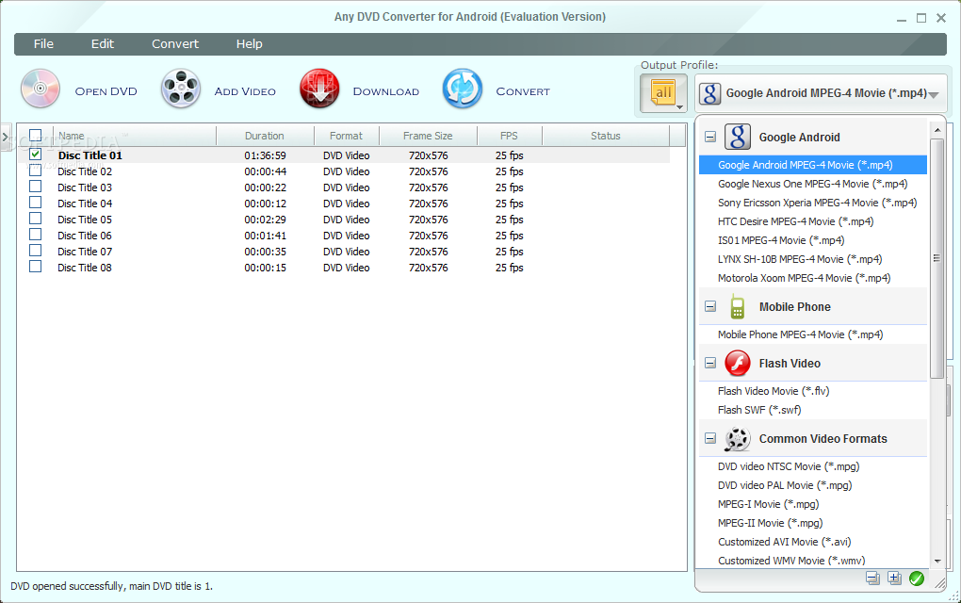
Task: Open the File menu
Action: [x=43, y=44]
